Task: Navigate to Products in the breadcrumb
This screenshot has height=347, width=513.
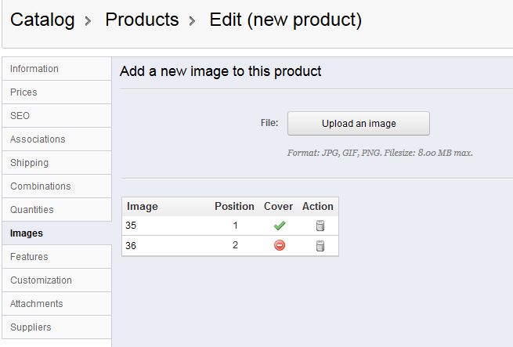Action: click(x=142, y=20)
